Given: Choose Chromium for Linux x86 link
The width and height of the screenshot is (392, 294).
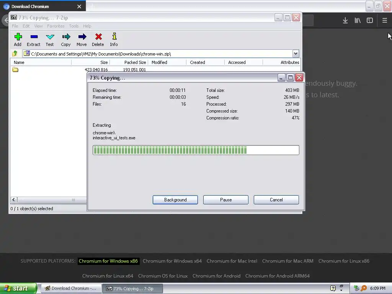Looking at the screenshot, I should coord(344,261).
